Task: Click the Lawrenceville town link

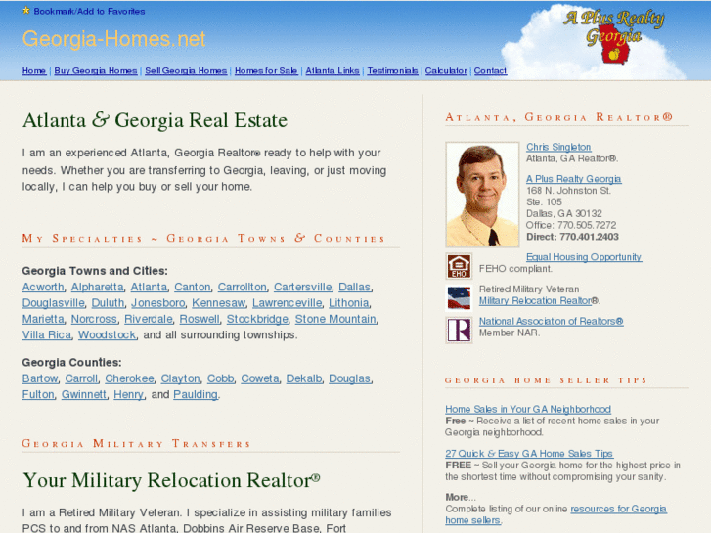Action: 287,303
